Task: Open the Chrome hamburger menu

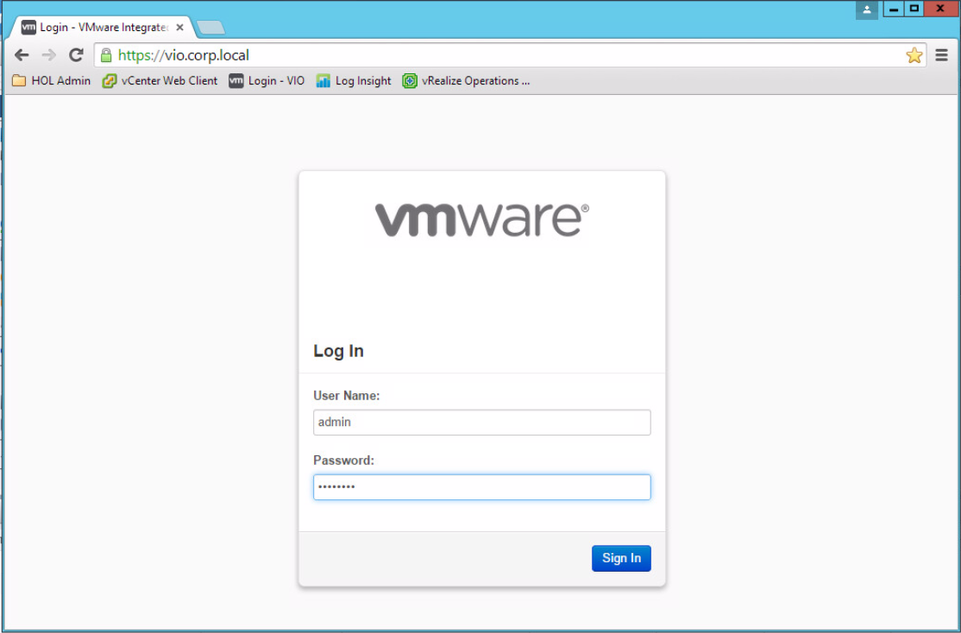Action: point(942,56)
